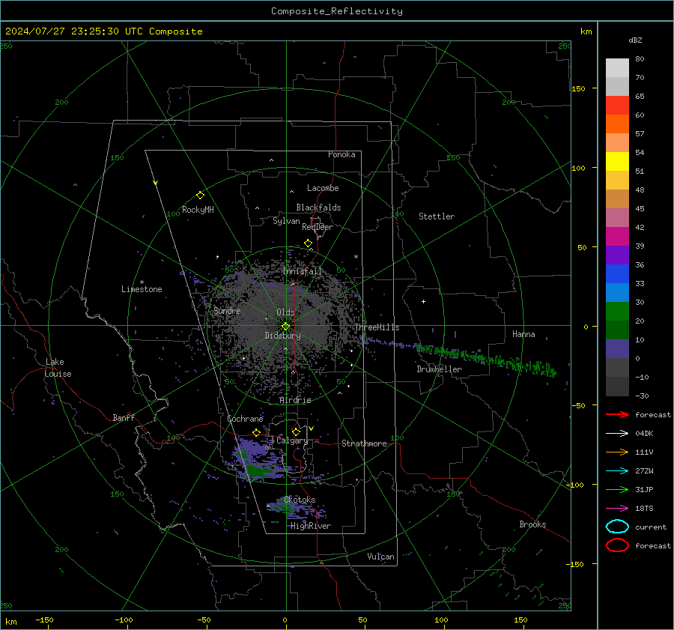Click the Limestone label
This screenshot has height=630, width=674.
142,289
